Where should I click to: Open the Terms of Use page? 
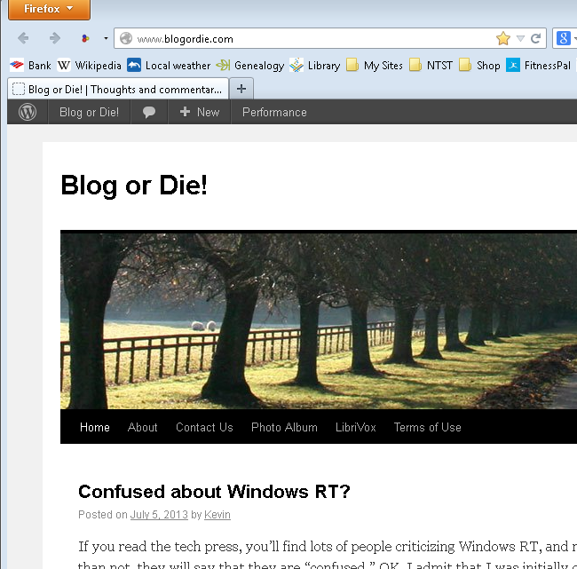click(x=427, y=427)
